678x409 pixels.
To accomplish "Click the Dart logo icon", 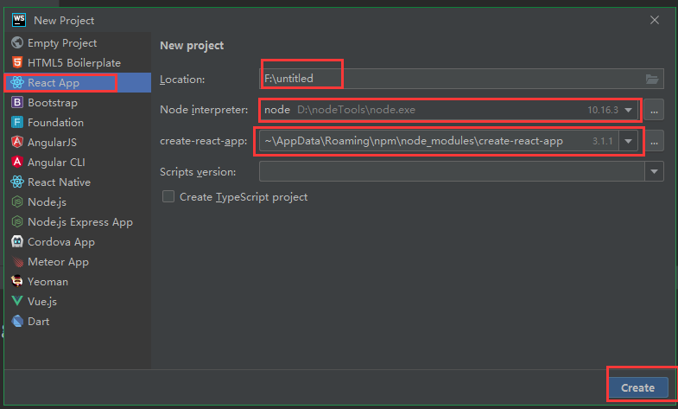I will click(x=17, y=321).
